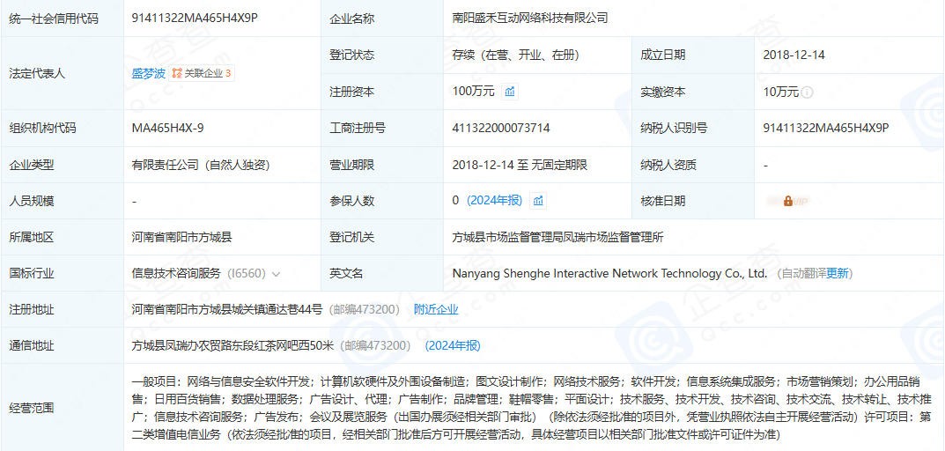Screen dimensions: 945x451
Task: Click the 组织机构代码 value MA465H4X-9
Action: (x=168, y=128)
